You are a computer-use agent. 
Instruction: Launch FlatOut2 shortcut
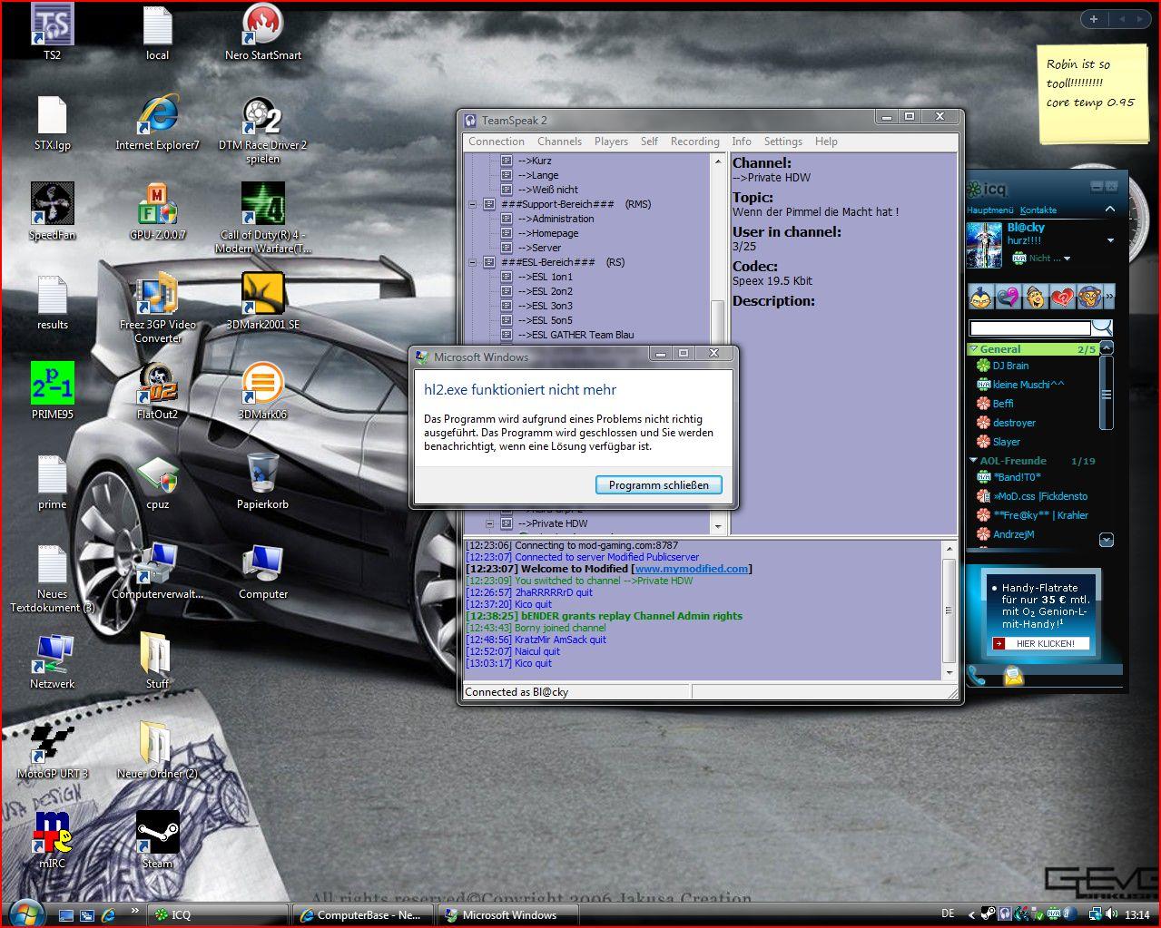point(157,391)
